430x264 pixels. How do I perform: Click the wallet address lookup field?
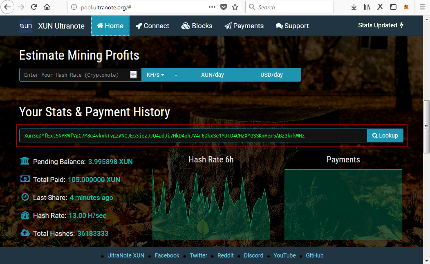point(193,135)
